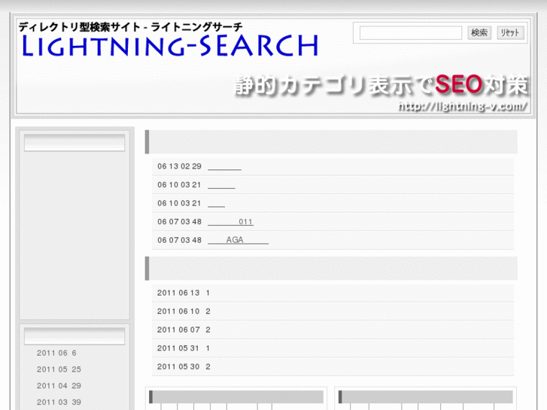Open the first 06 10 03 21 row link

click(221, 185)
